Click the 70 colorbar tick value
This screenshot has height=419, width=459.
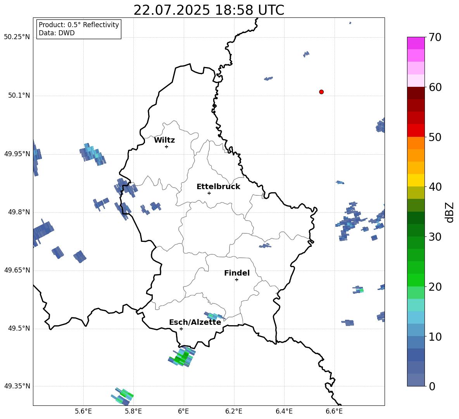[x=435, y=37]
